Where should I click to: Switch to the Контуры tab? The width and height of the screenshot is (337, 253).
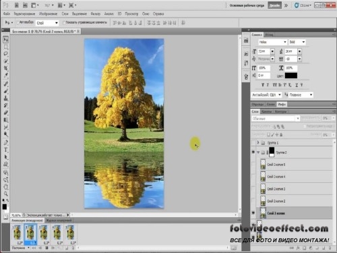[280, 111]
